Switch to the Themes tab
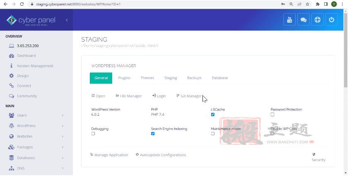The width and height of the screenshot is (349, 176). (147, 78)
